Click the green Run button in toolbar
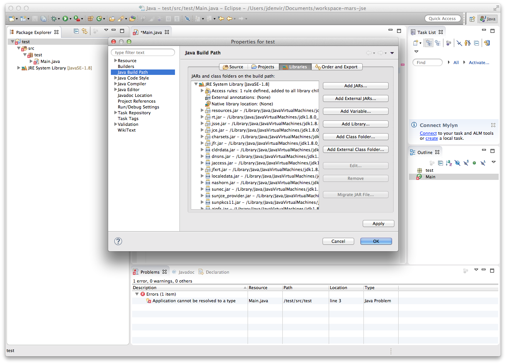This screenshot has width=506, height=364. [65, 19]
